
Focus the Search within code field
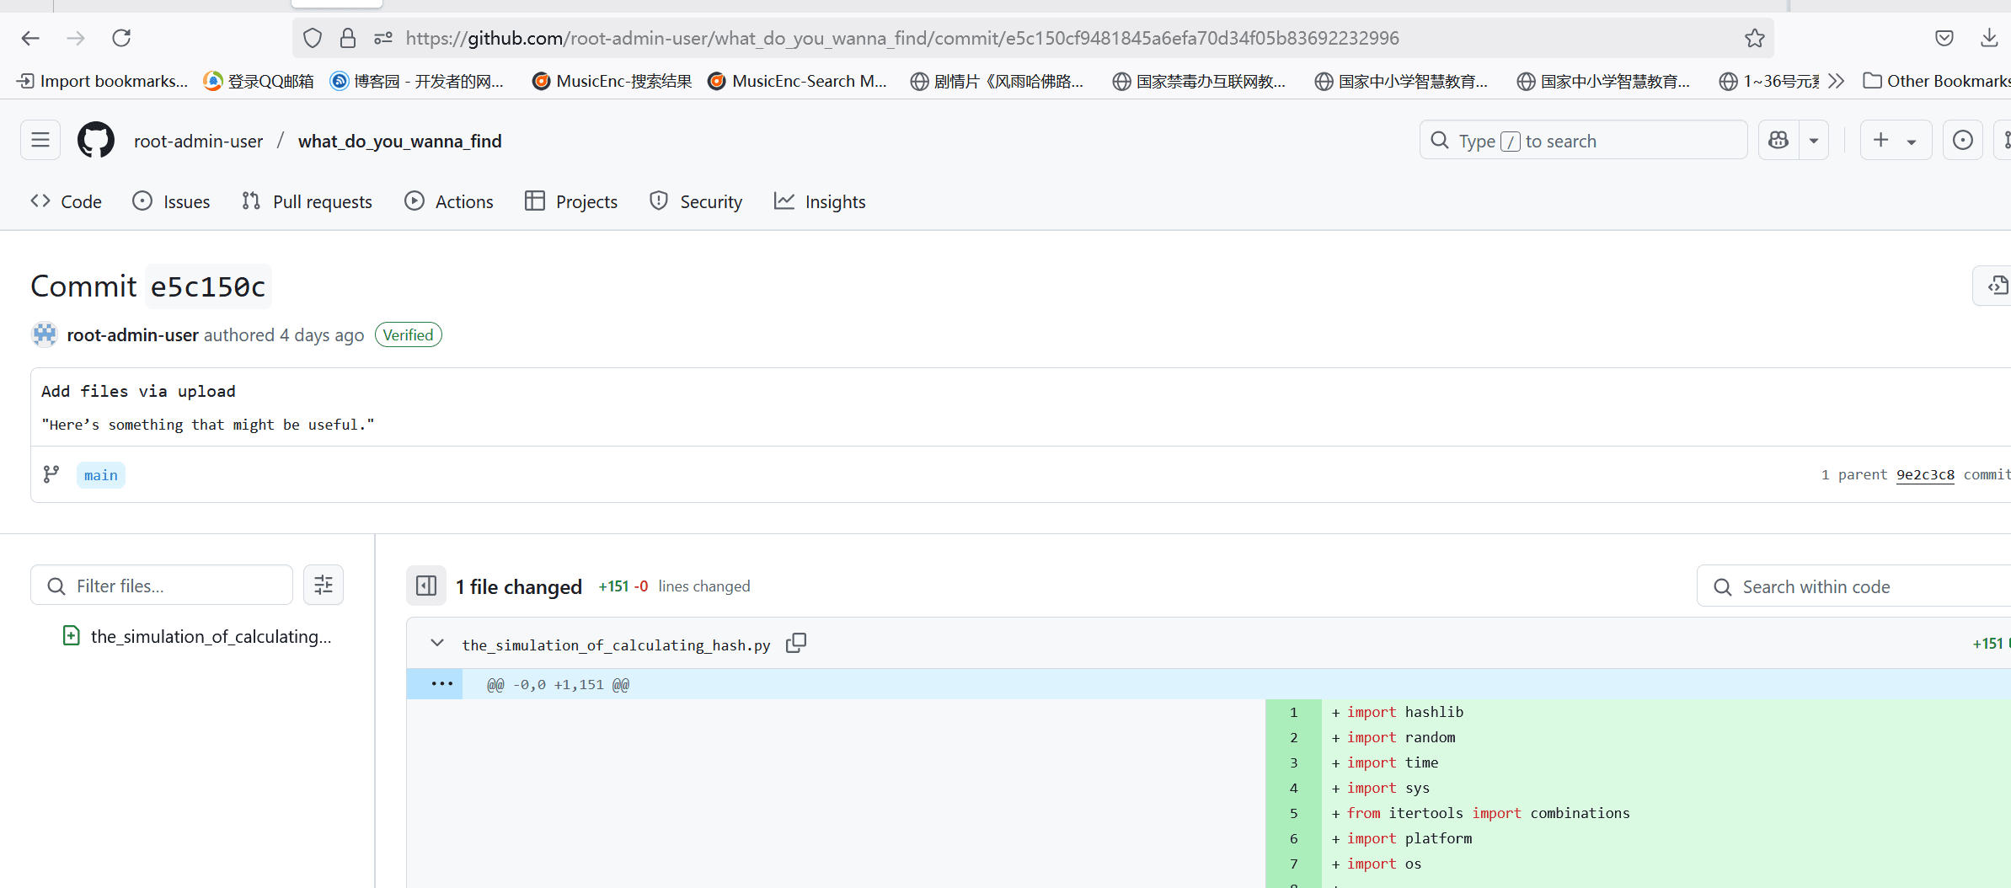[1853, 586]
